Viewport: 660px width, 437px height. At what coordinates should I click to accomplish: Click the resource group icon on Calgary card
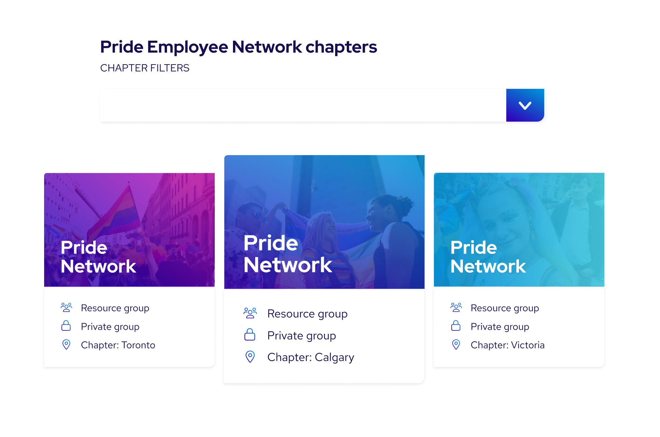point(250,313)
